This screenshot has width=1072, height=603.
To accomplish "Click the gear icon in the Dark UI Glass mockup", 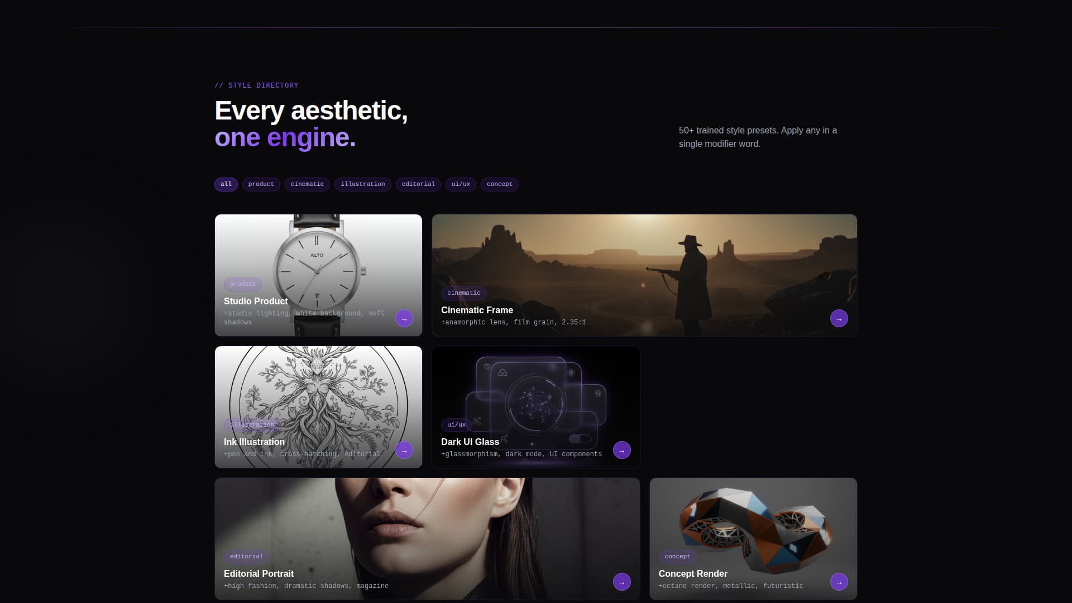I will click(486, 366).
